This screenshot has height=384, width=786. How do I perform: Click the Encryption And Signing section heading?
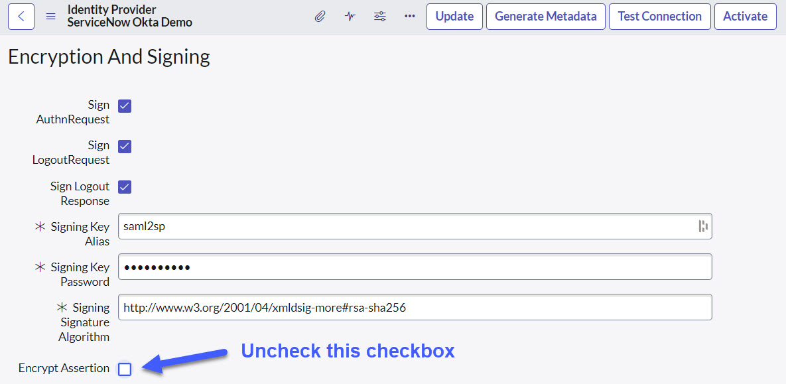[x=109, y=57]
